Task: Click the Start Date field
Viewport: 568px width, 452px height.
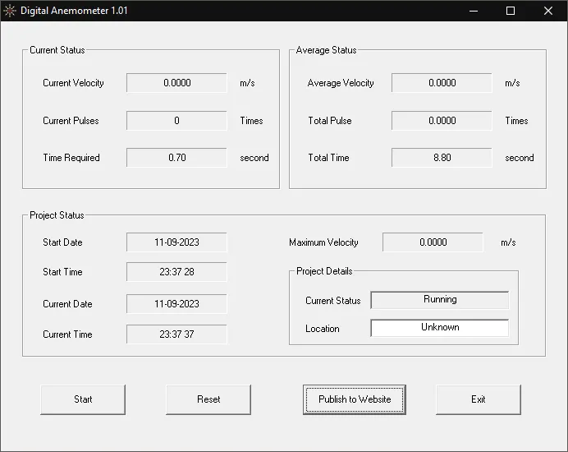Action: tap(176, 242)
